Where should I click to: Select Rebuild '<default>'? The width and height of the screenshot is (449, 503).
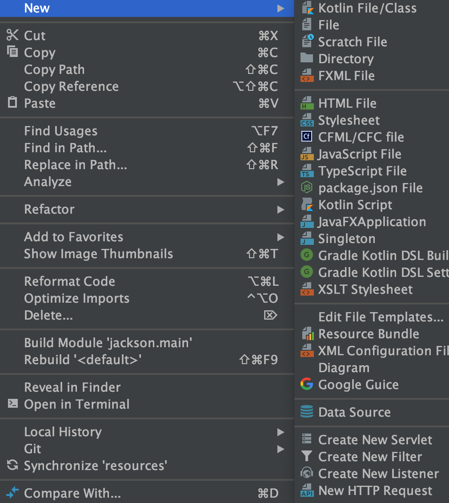point(147,360)
